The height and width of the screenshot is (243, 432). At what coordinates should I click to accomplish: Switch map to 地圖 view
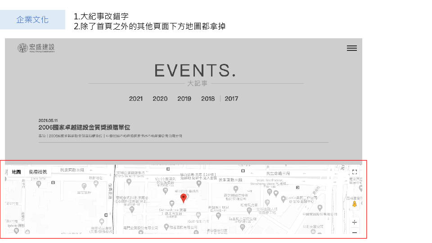coord(16,172)
